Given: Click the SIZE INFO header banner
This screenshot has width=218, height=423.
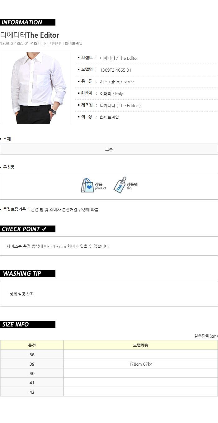Looking at the screenshot, I should pos(28,324).
